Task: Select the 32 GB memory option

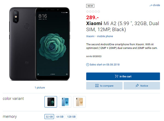Action: pyautogui.click(x=49, y=117)
